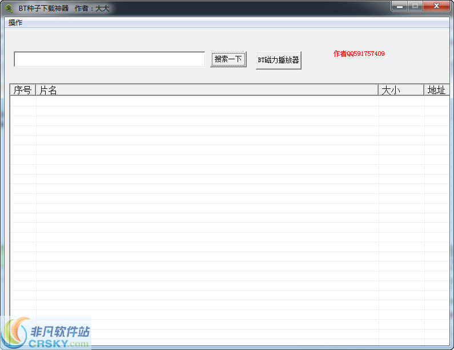This screenshot has height=350, width=454.
Task: Click the 搜索一下 search button
Action: [228, 59]
